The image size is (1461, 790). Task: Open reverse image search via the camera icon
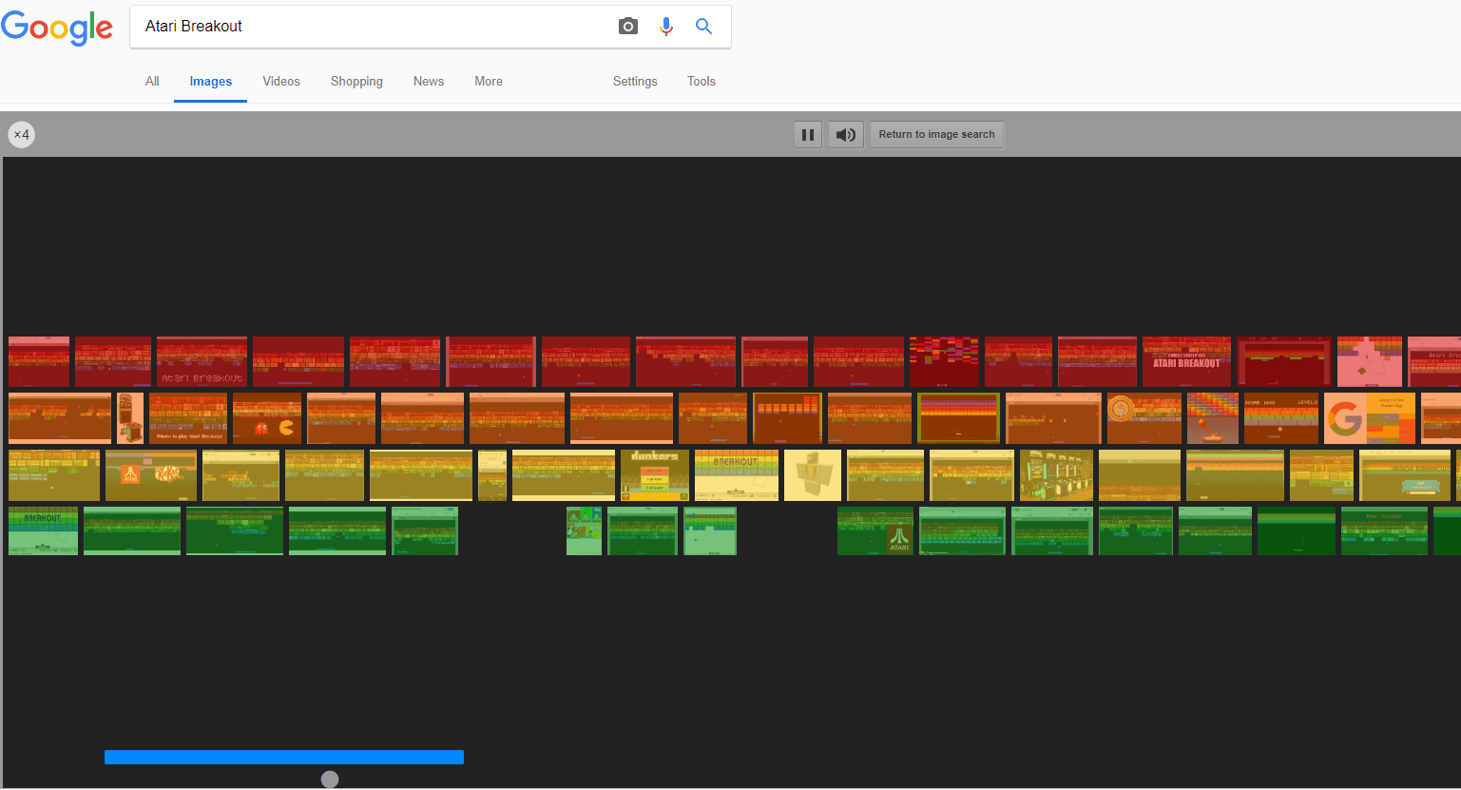click(x=627, y=26)
